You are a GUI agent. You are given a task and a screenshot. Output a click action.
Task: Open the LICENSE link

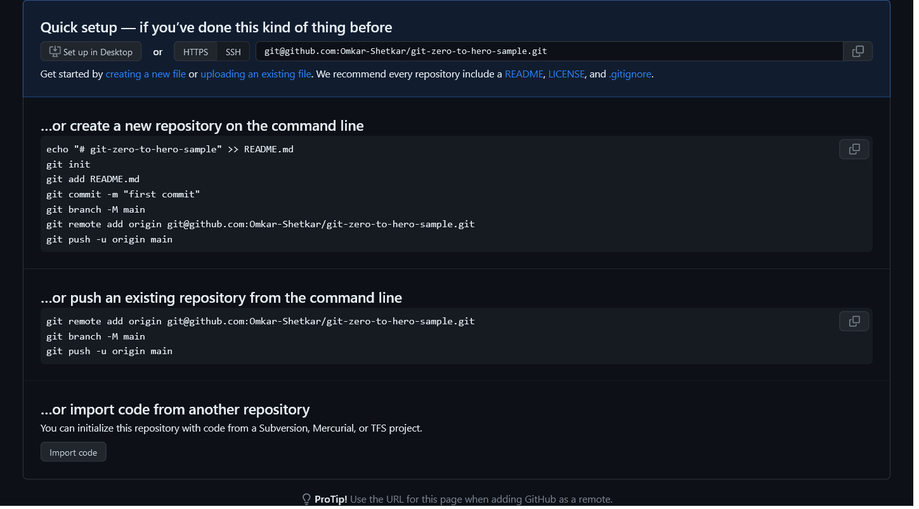click(566, 74)
